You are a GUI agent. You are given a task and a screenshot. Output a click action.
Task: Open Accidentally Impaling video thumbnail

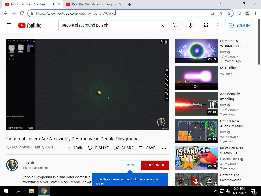[197, 104]
